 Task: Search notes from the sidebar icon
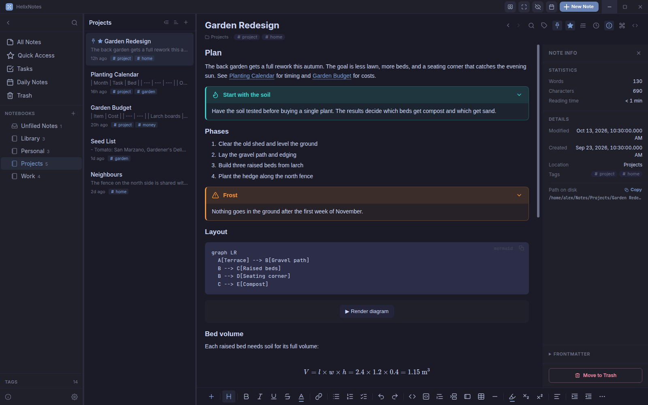75,23
